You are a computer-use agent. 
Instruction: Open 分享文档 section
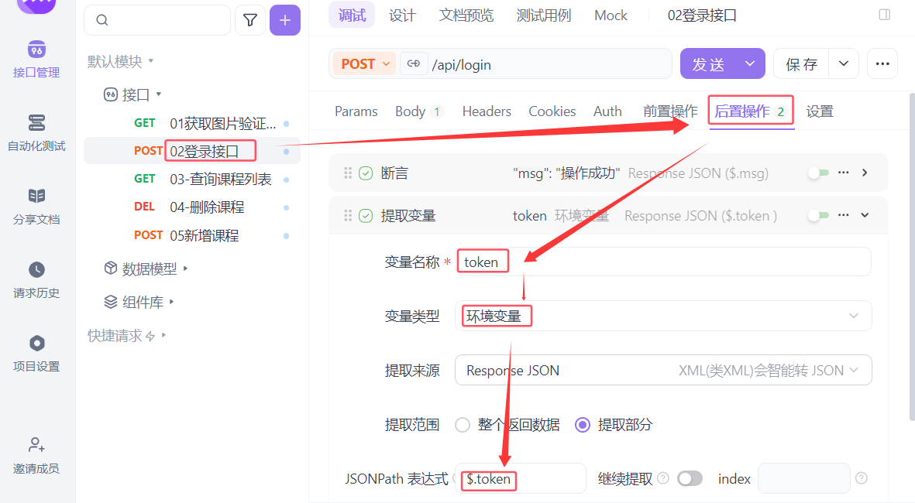tap(36, 207)
